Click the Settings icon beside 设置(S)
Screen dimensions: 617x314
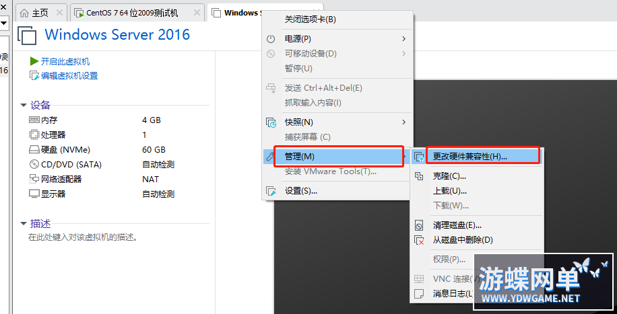pyautogui.click(x=271, y=192)
